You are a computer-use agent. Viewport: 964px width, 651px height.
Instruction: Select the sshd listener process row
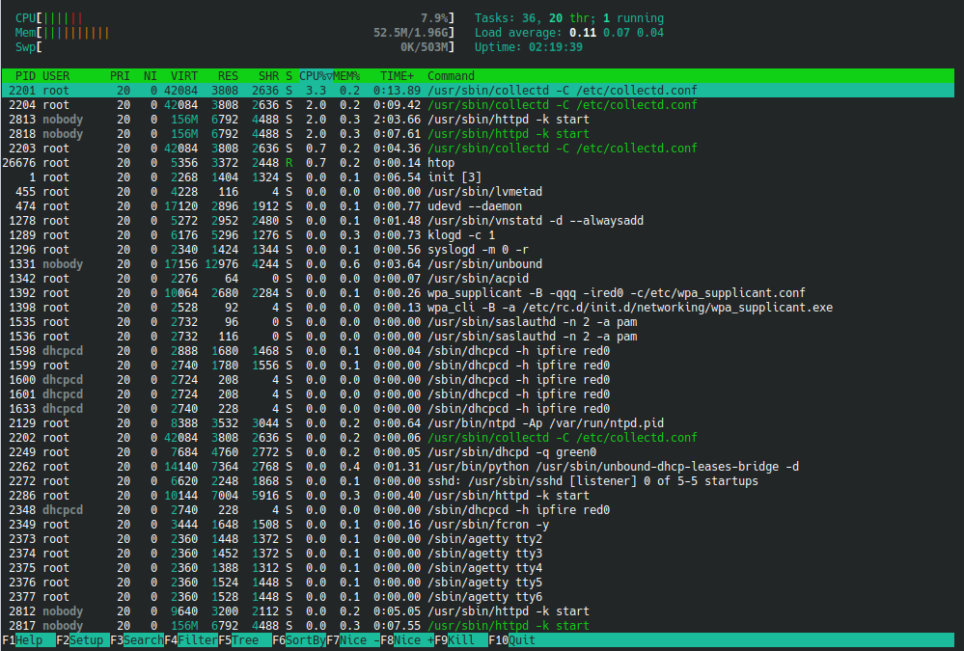478,480
